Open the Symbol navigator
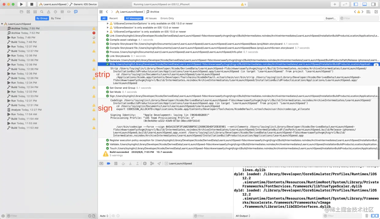380x219 pixels. [x=35, y=12]
